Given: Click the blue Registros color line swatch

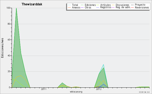Looking at the screenshot, I should click(x=98, y=7).
